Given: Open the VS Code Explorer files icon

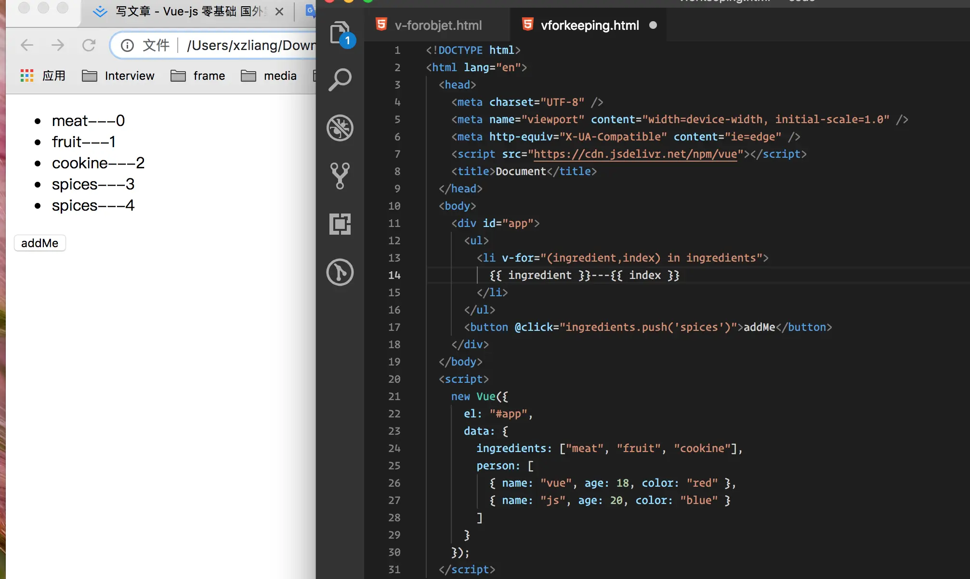Looking at the screenshot, I should coord(340,33).
